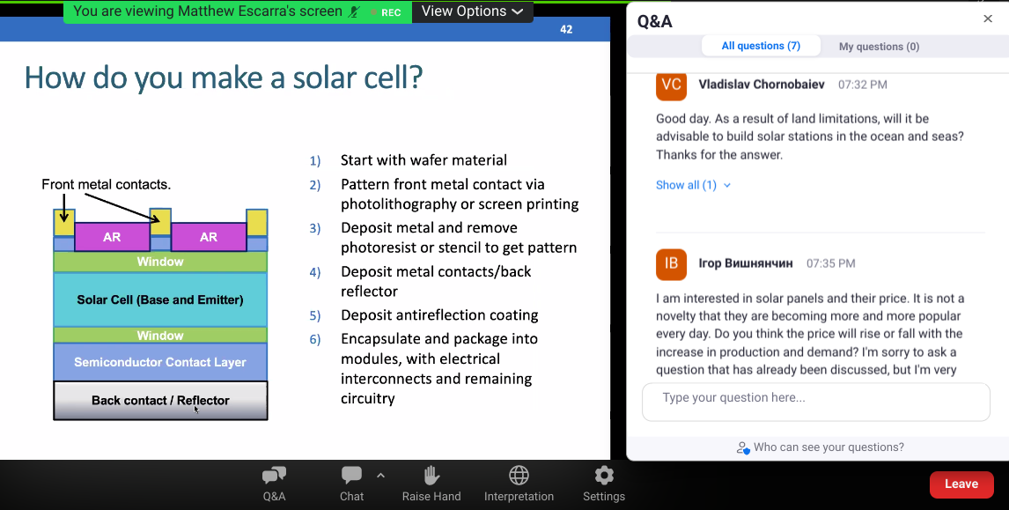The width and height of the screenshot is (1009, 510).
Task: Open 'Who can see your questions?' link
Action: tap(828, 447)
